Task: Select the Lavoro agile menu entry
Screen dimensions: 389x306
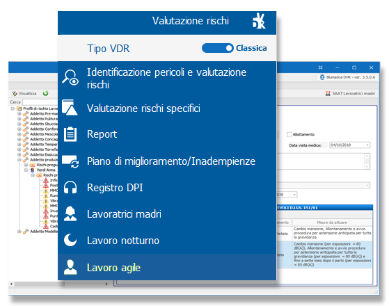Action: tap(167, 267)
